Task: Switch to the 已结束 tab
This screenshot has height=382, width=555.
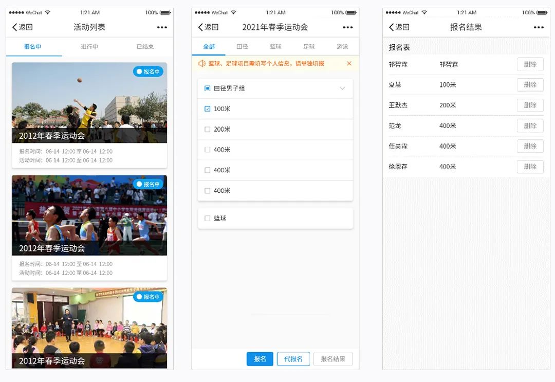Action: (145, 47)
